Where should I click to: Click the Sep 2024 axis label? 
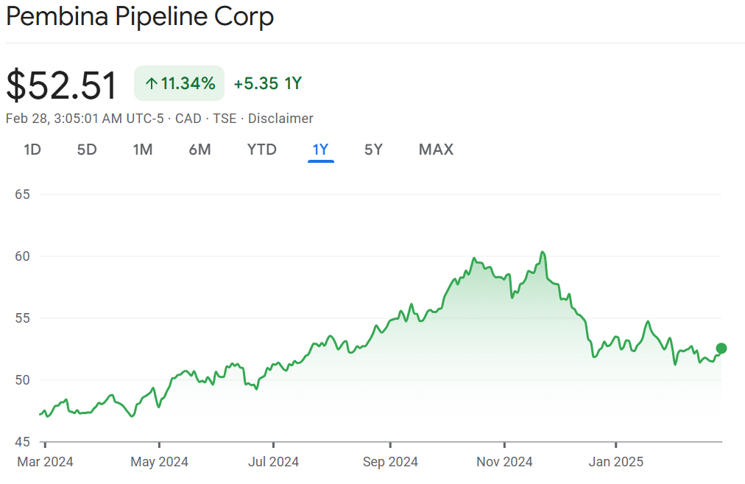[389, 462]
